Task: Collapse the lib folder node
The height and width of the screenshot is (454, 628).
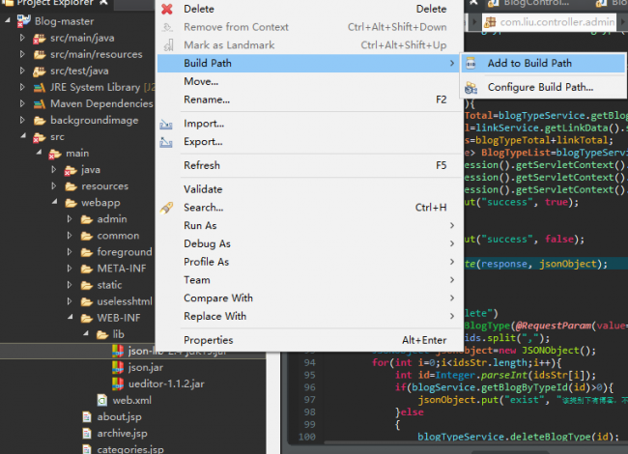Action: coord(86,333)
